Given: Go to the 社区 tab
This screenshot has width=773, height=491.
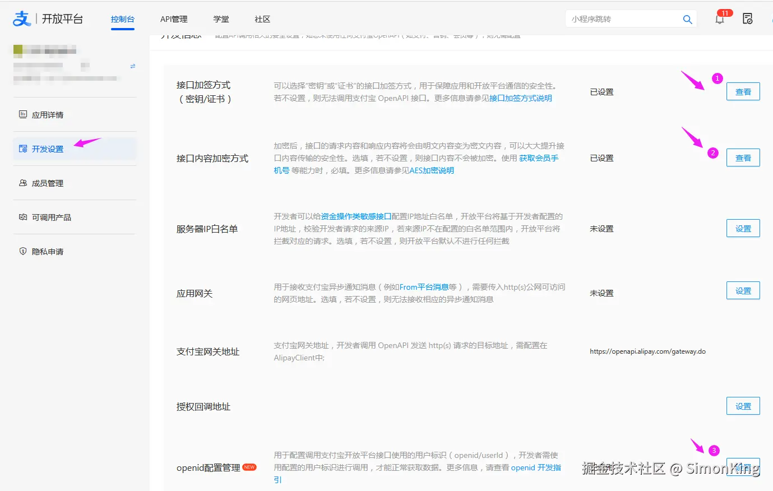Looking at the screenshot, I should click(262, 19).
